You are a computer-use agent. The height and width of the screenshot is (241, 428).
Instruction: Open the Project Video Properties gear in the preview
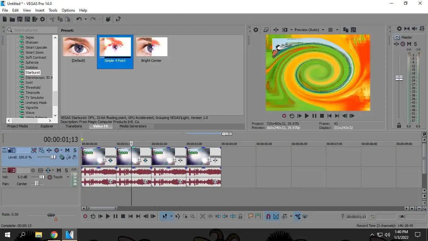pyautogui.click(x=256, y=30)
